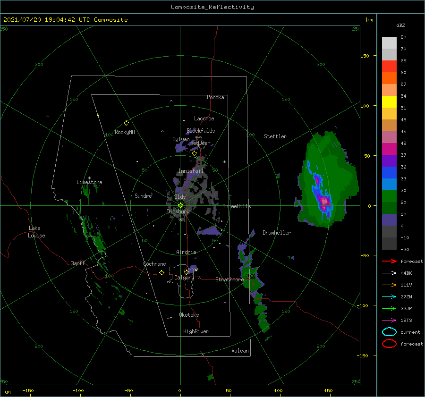Click the HighRiver label
This screenshot has height=397, width=425.
point(196,331)
